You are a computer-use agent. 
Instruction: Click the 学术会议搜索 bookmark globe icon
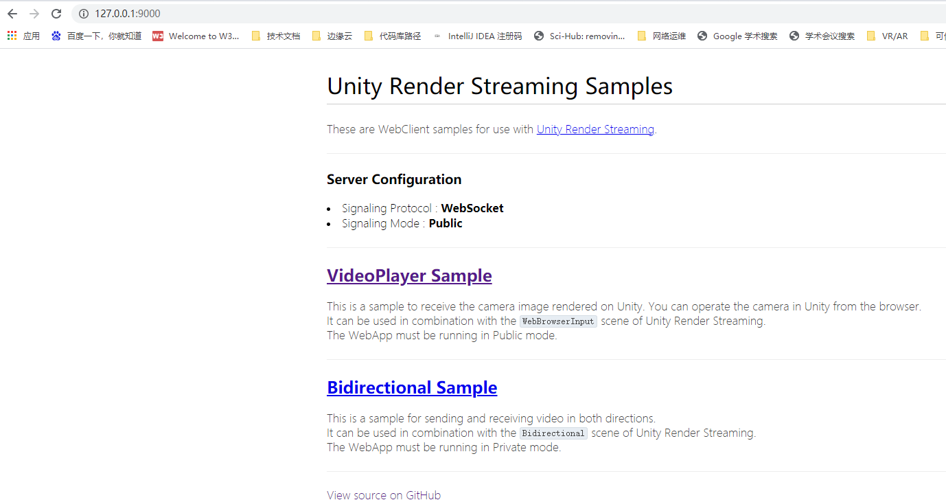(x=793, y=36)
